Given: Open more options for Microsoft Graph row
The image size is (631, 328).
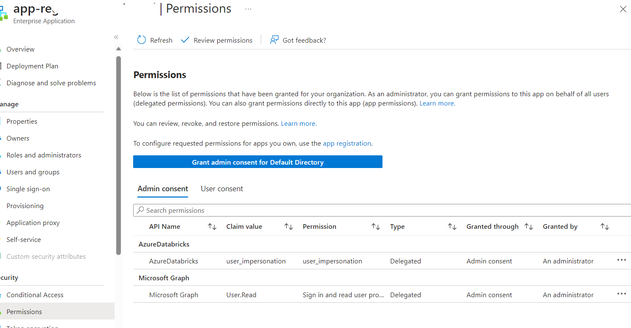Looking at the screenshot, I should coord(621,294).
